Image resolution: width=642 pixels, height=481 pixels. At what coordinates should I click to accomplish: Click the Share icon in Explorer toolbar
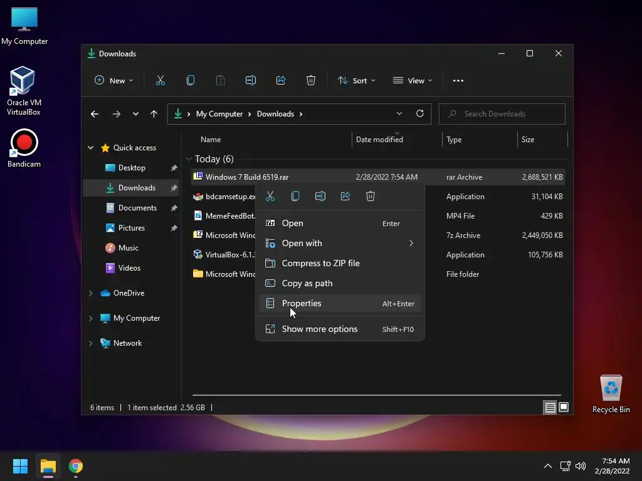point(281,81)
